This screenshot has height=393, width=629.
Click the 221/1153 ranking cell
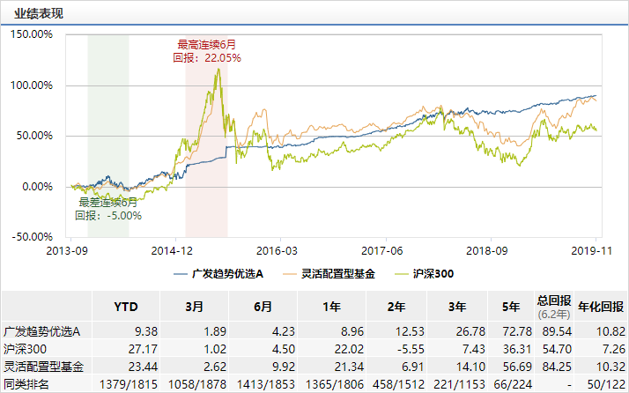[x=459, y=384]
